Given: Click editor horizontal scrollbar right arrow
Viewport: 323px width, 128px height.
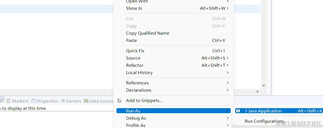Looking at the screenshot, I should point(258,91).
